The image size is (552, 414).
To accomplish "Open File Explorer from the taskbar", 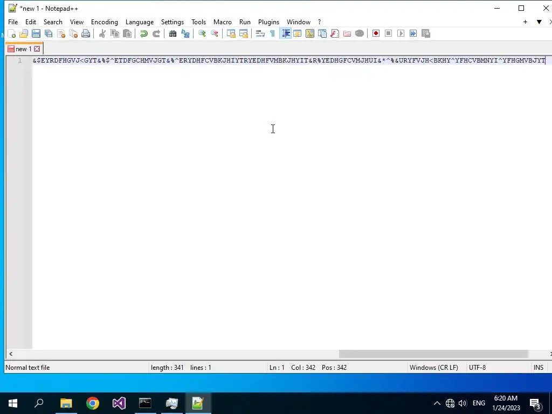I will click(x=66, y=403).
